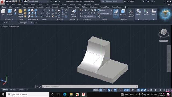Click the Workspace Switching gear icon
172x97 pixels.
(155, 90)
